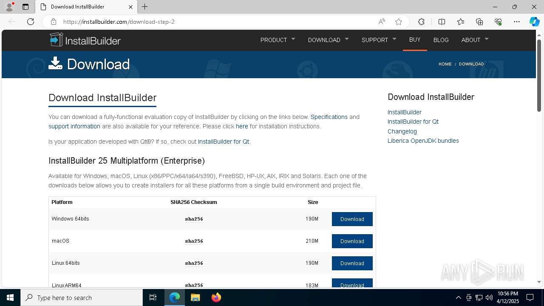Click HOME in the breadcrumb
The width and height of the screenshot is (544, 306).
click(445, 64)
